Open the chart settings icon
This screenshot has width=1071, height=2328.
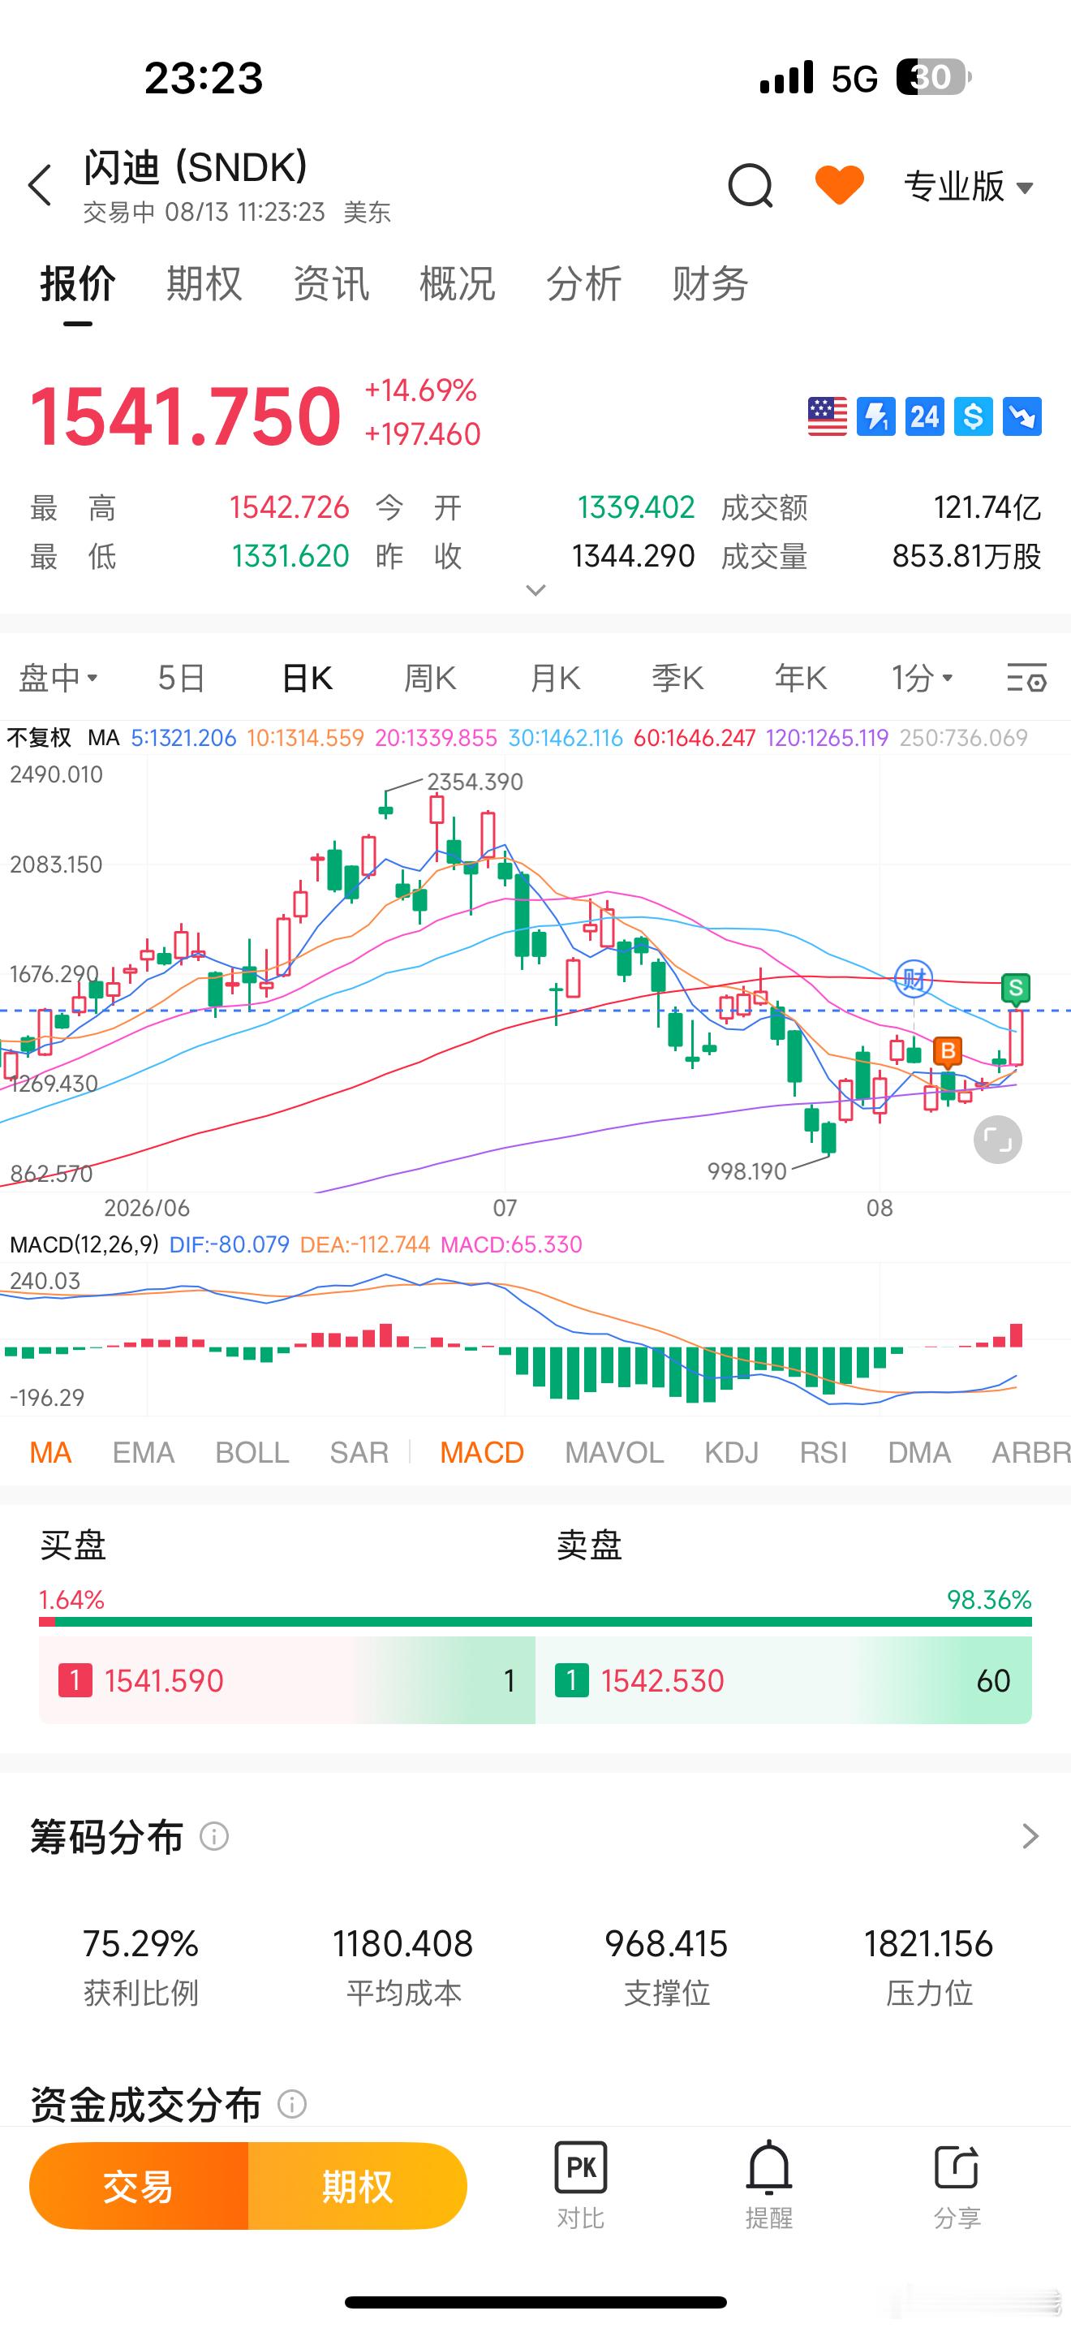[x=1026, y=678]
